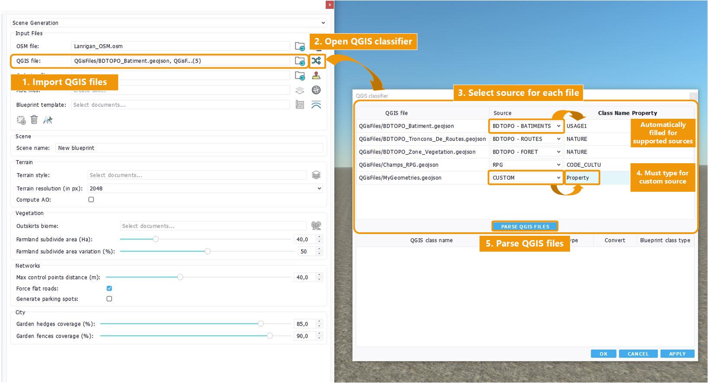Click the globe icon in Input Files

click(316, 90)
